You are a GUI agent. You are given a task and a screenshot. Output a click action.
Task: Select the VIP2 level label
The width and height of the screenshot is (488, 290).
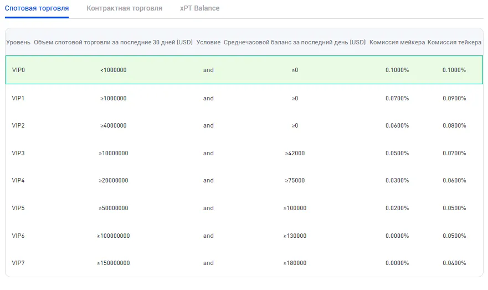[x=18, y=125]
